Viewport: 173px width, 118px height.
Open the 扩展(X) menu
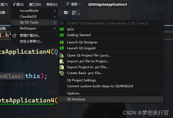[19, 5]
